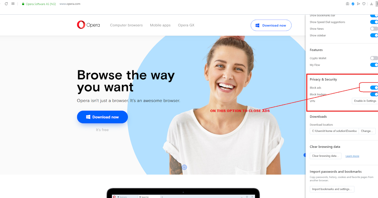Viewport: 378px width, 198px height.
Task: Click the Opera logo on the page
Action: point(88,25)
